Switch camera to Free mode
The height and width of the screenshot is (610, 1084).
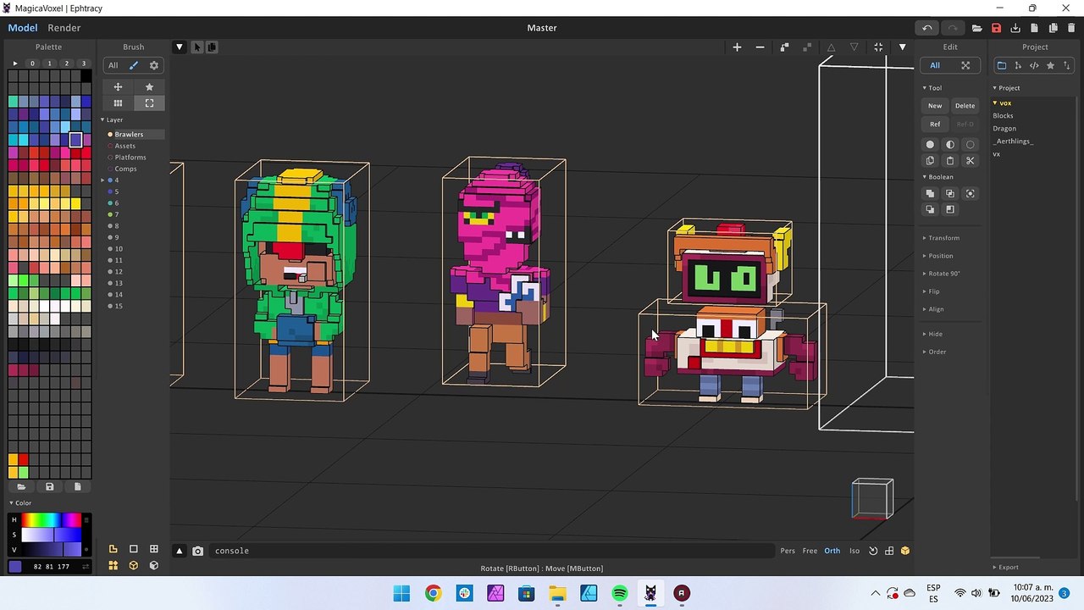[x=810, y=551]
